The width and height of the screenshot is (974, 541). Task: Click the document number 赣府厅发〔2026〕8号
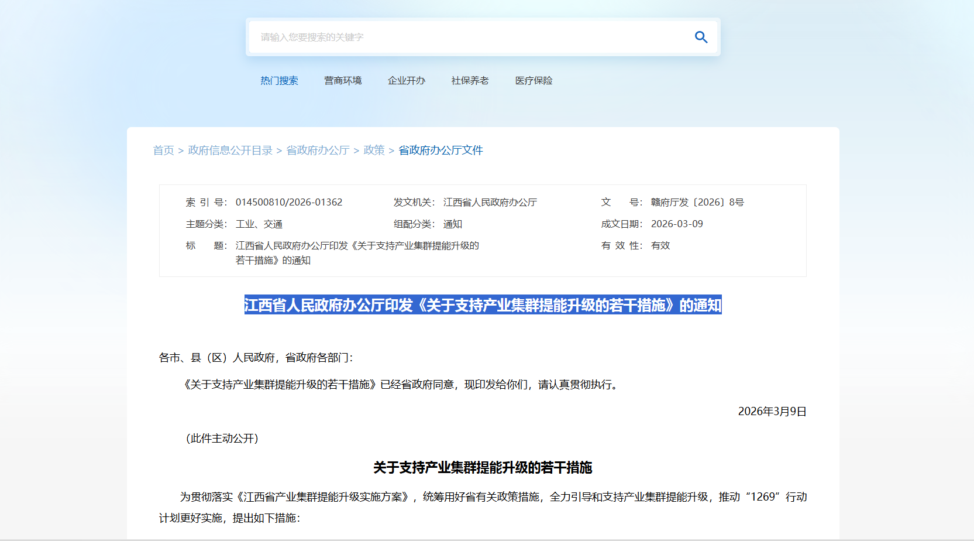[x=697, y=203]
